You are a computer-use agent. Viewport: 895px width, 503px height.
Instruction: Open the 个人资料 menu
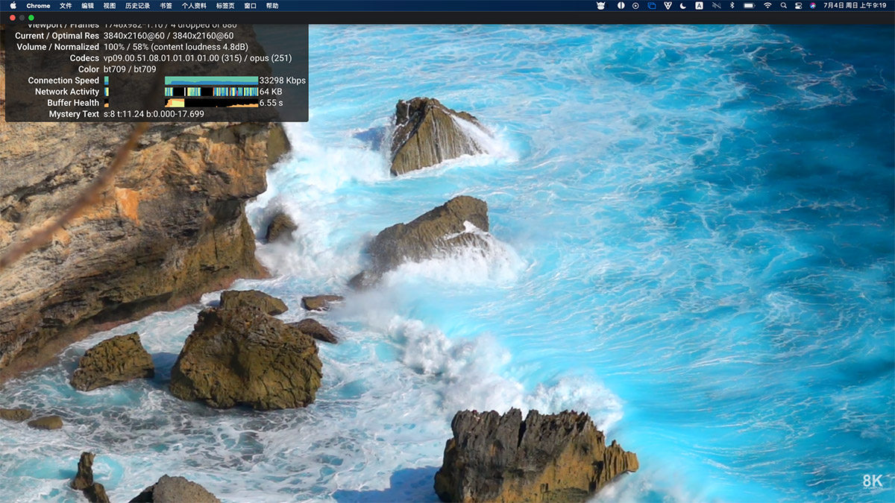194,5
